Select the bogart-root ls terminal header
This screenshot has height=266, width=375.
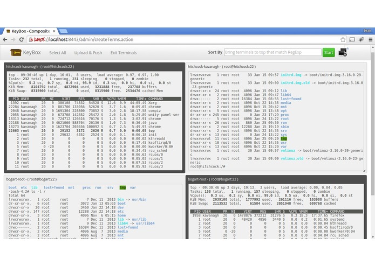94,179
